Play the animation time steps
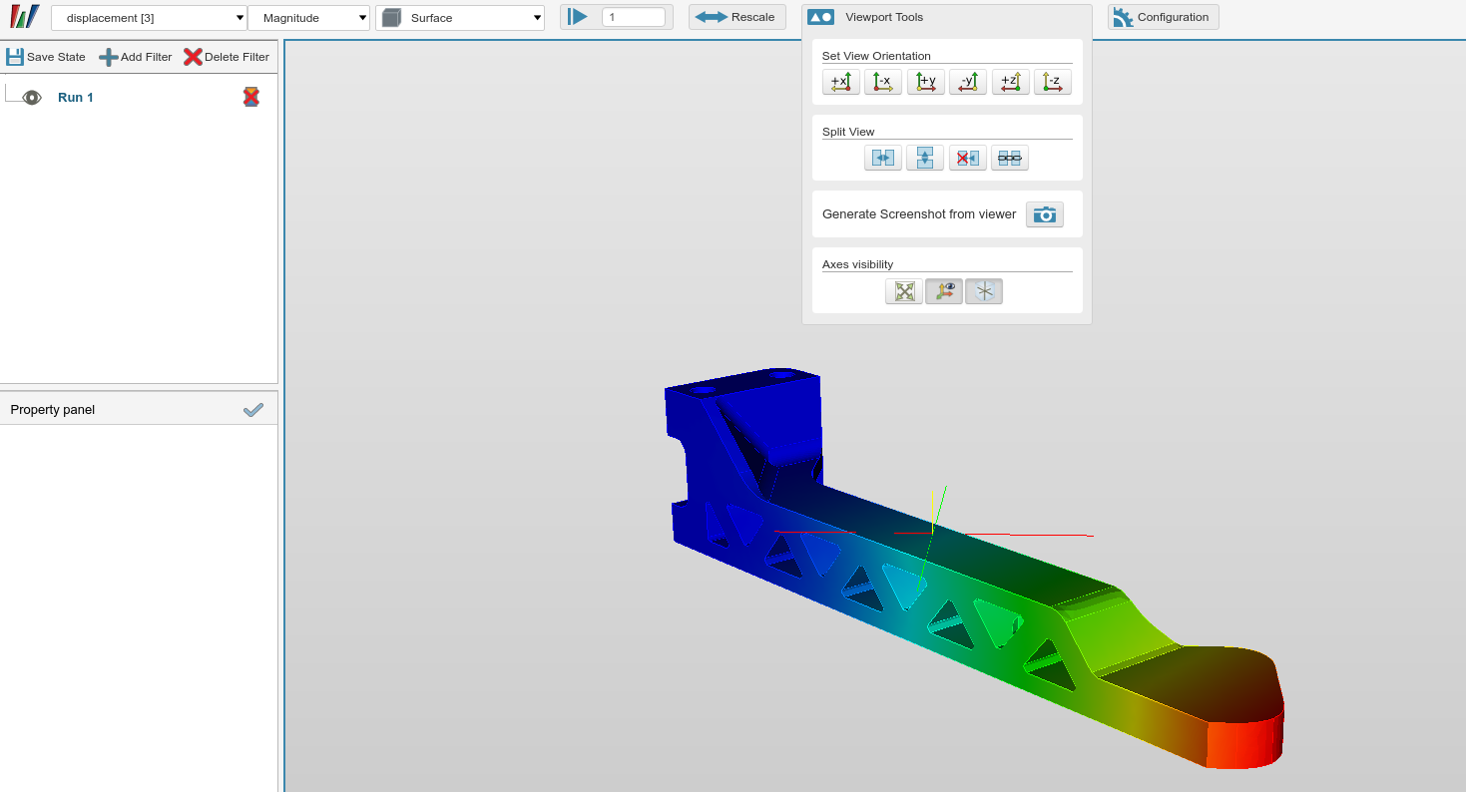 (x=578, y=17)
